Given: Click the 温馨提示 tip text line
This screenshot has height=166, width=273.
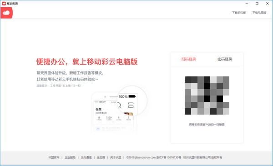Looking at the screenshot, I should coord(59,86).
